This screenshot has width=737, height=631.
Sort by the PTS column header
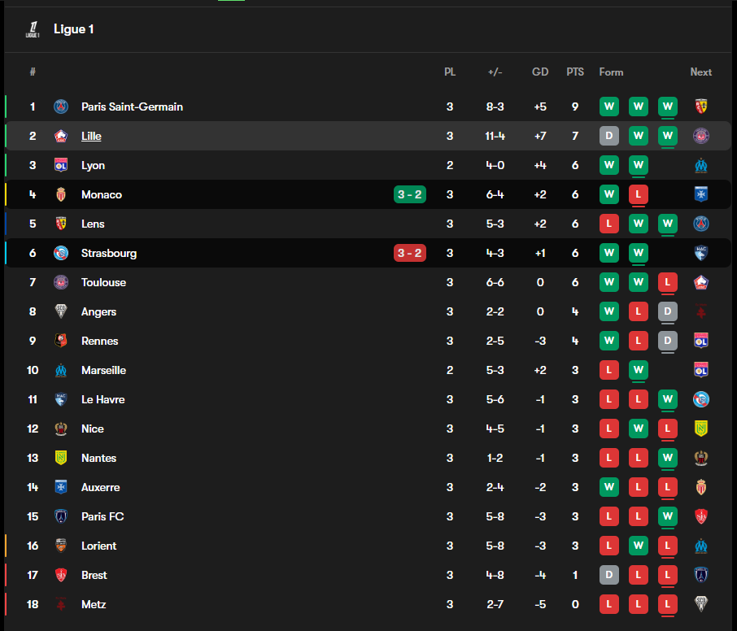click(x=575, y=72)
